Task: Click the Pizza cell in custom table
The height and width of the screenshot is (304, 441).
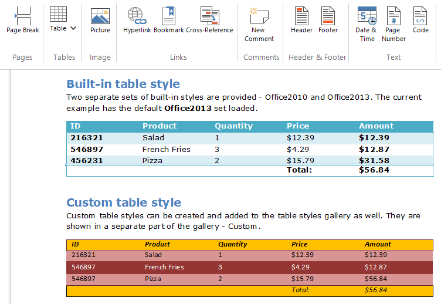Action: coord(152,279)
